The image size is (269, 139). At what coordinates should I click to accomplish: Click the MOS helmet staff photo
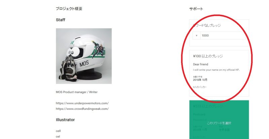(x=84, y=56)
